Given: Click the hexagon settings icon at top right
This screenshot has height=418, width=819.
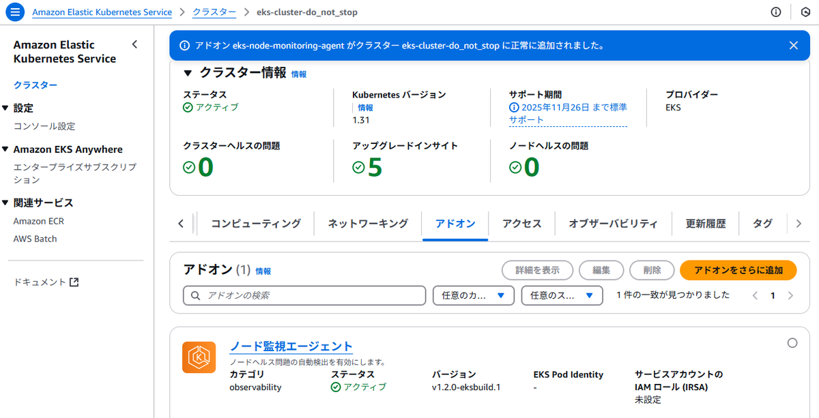Looking at the screenshot, I should (x=805, y=12).
